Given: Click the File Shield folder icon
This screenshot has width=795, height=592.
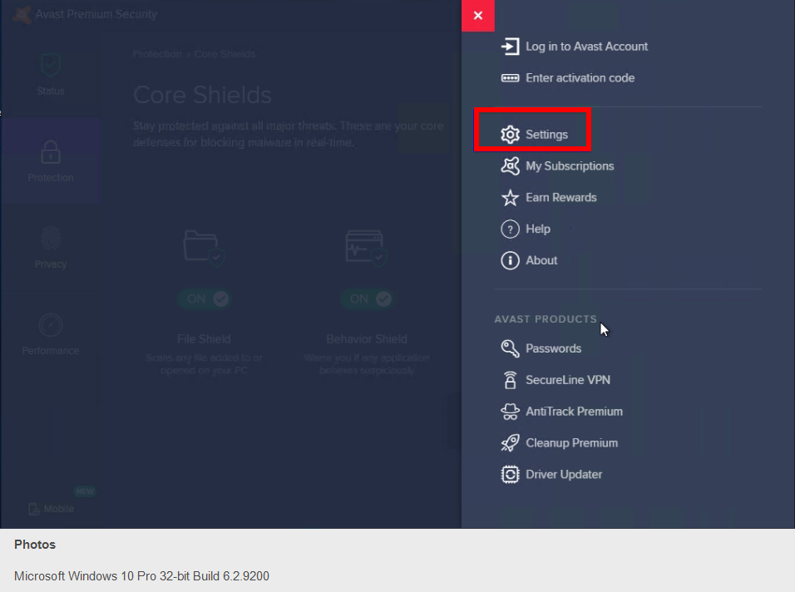Looking at the screenshot, I should click(x=204, y=247).
